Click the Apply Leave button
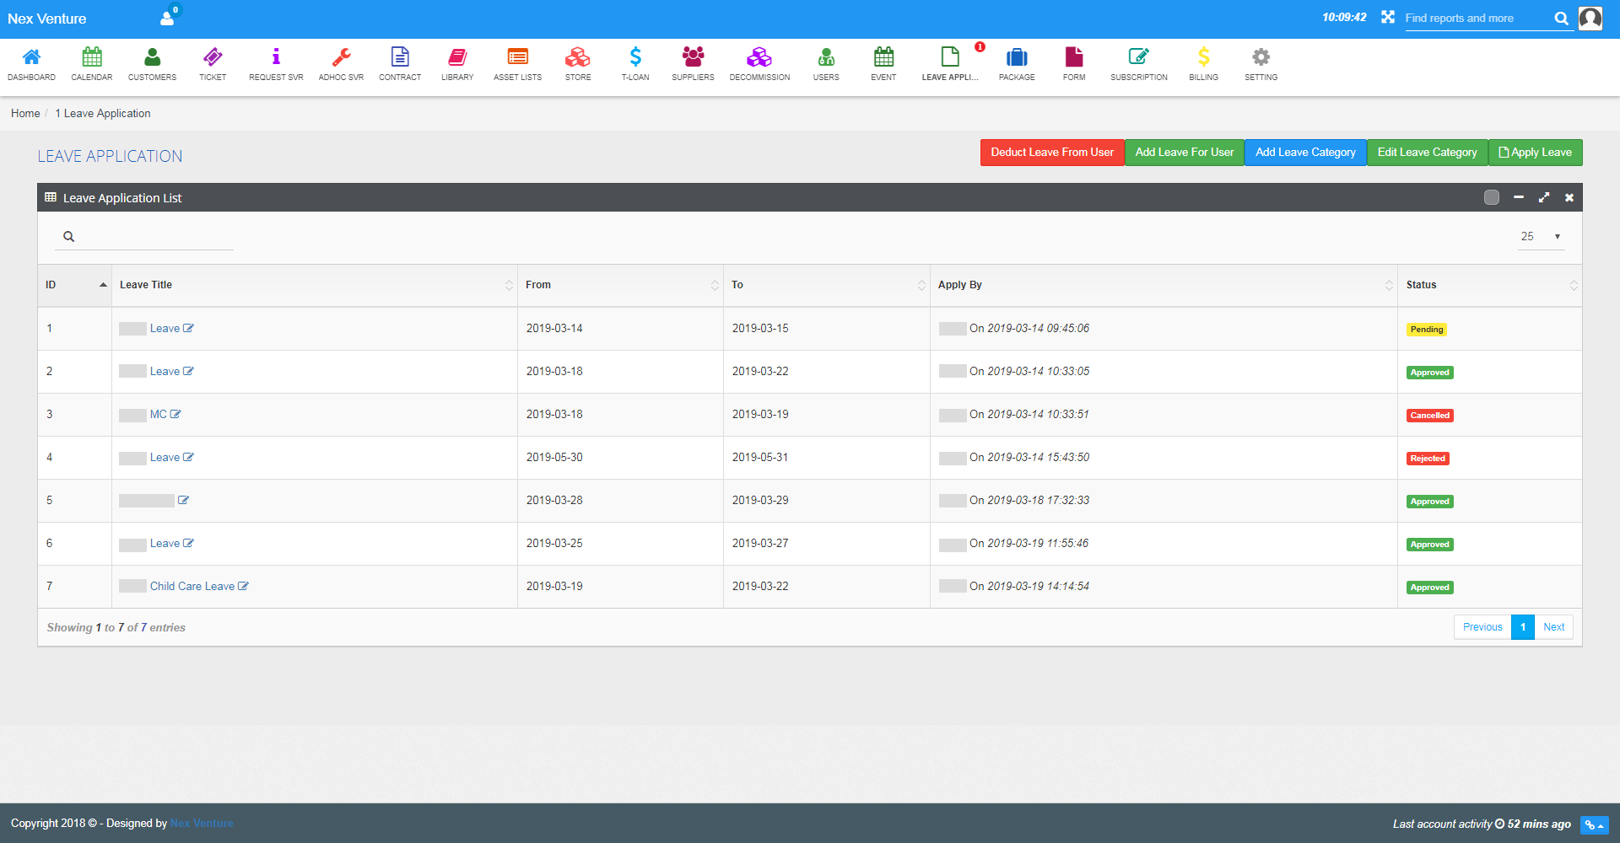Viewport: 1620px width, 843px height. (x=1535, y=153)
